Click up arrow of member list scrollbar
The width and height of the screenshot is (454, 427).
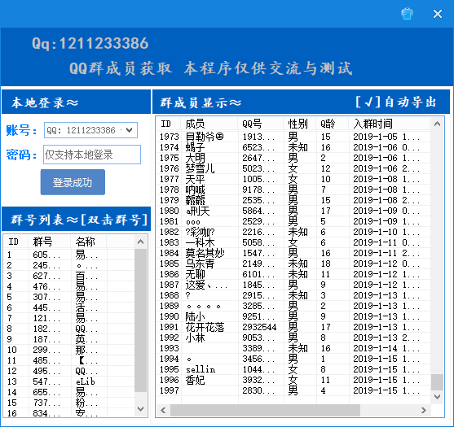pos(437,124)
